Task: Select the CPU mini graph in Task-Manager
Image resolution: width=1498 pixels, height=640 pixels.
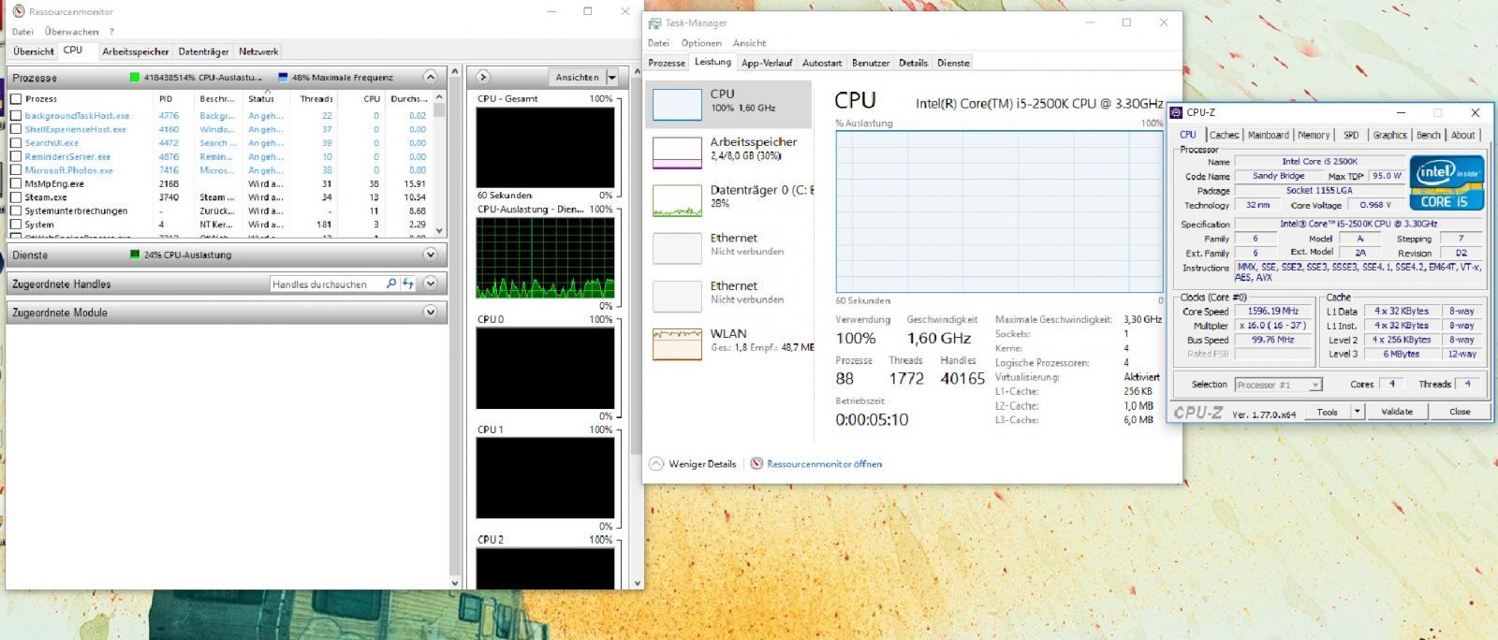Action: pos(677,104)
